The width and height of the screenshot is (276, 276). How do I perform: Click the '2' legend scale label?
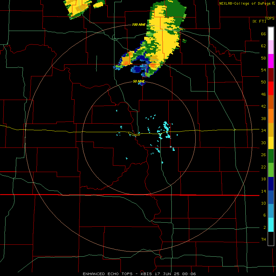pos(265,228)
